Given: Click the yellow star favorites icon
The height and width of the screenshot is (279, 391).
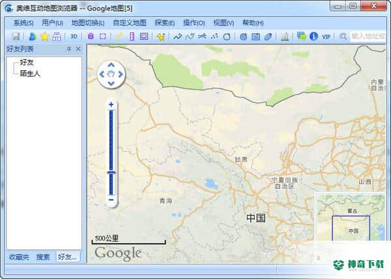Looking at the screenshot, I should point(44,36).
